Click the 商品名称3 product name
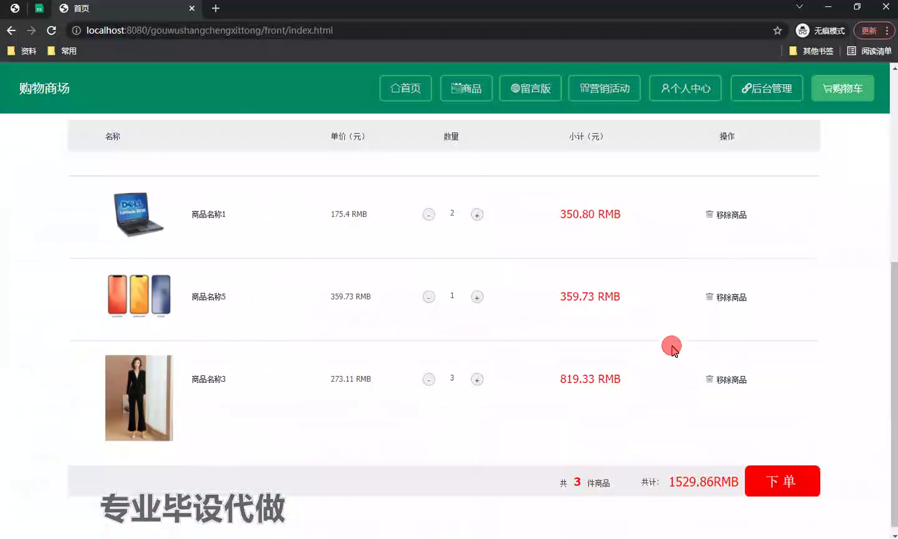898x539 pixels. pos(208,379)
